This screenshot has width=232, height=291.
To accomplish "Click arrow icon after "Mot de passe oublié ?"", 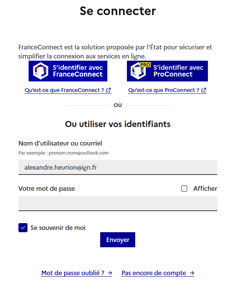I will [x=110, y=273].
